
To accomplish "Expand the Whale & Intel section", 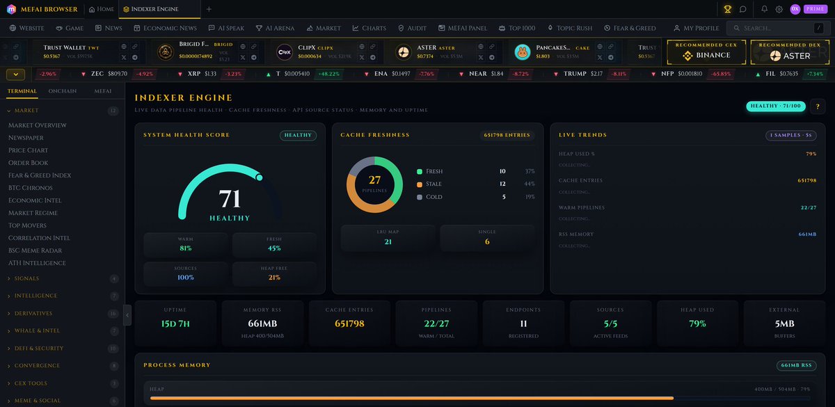I will (x=63, y=330).
